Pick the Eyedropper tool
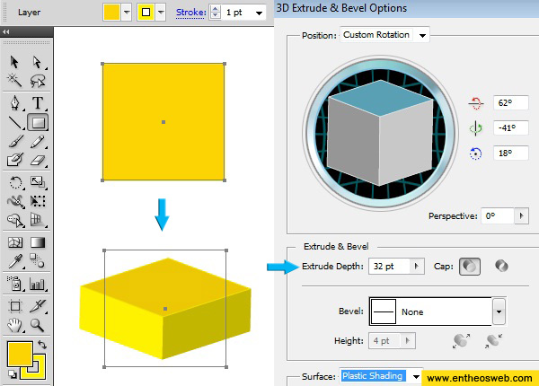539x386 pixels. point(15,262)
